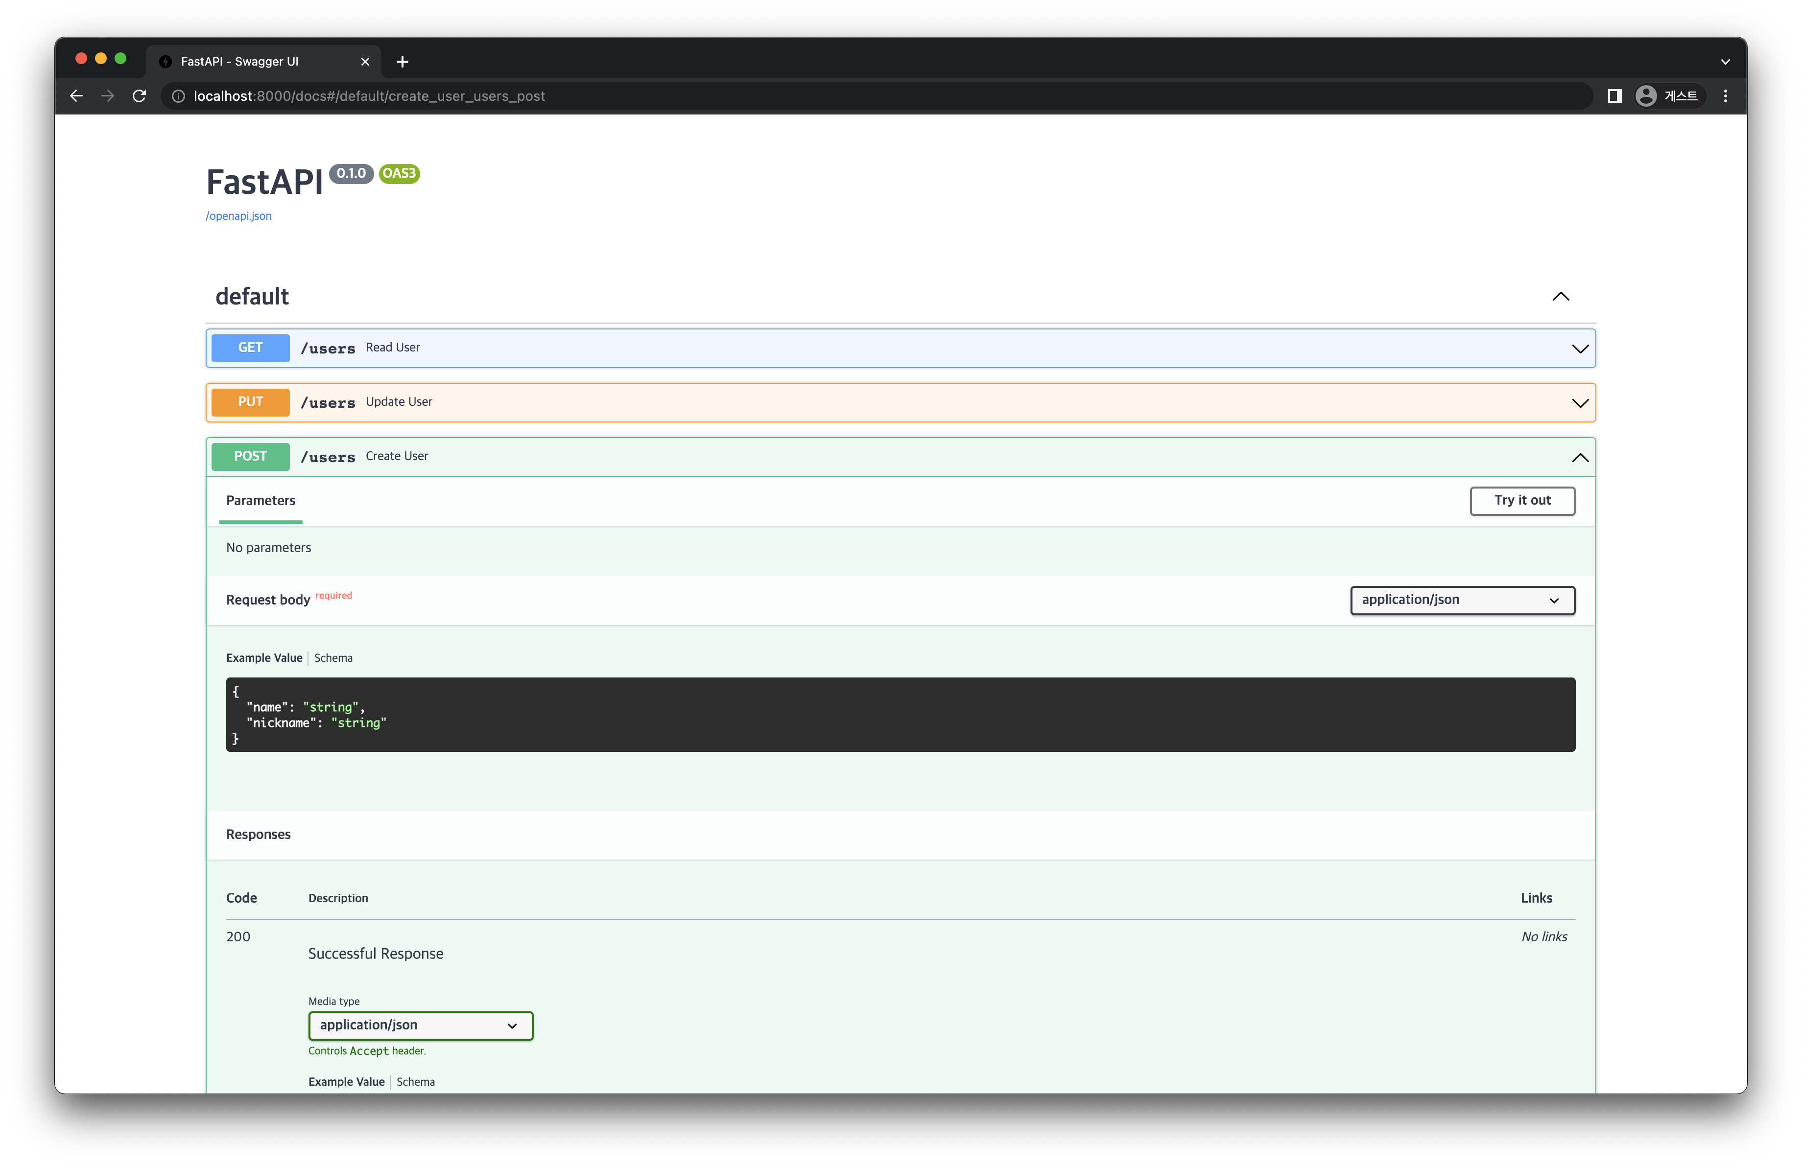The image size is (1802, 1166).
Task: Click the Update User summary text
Action: (399, 402)
